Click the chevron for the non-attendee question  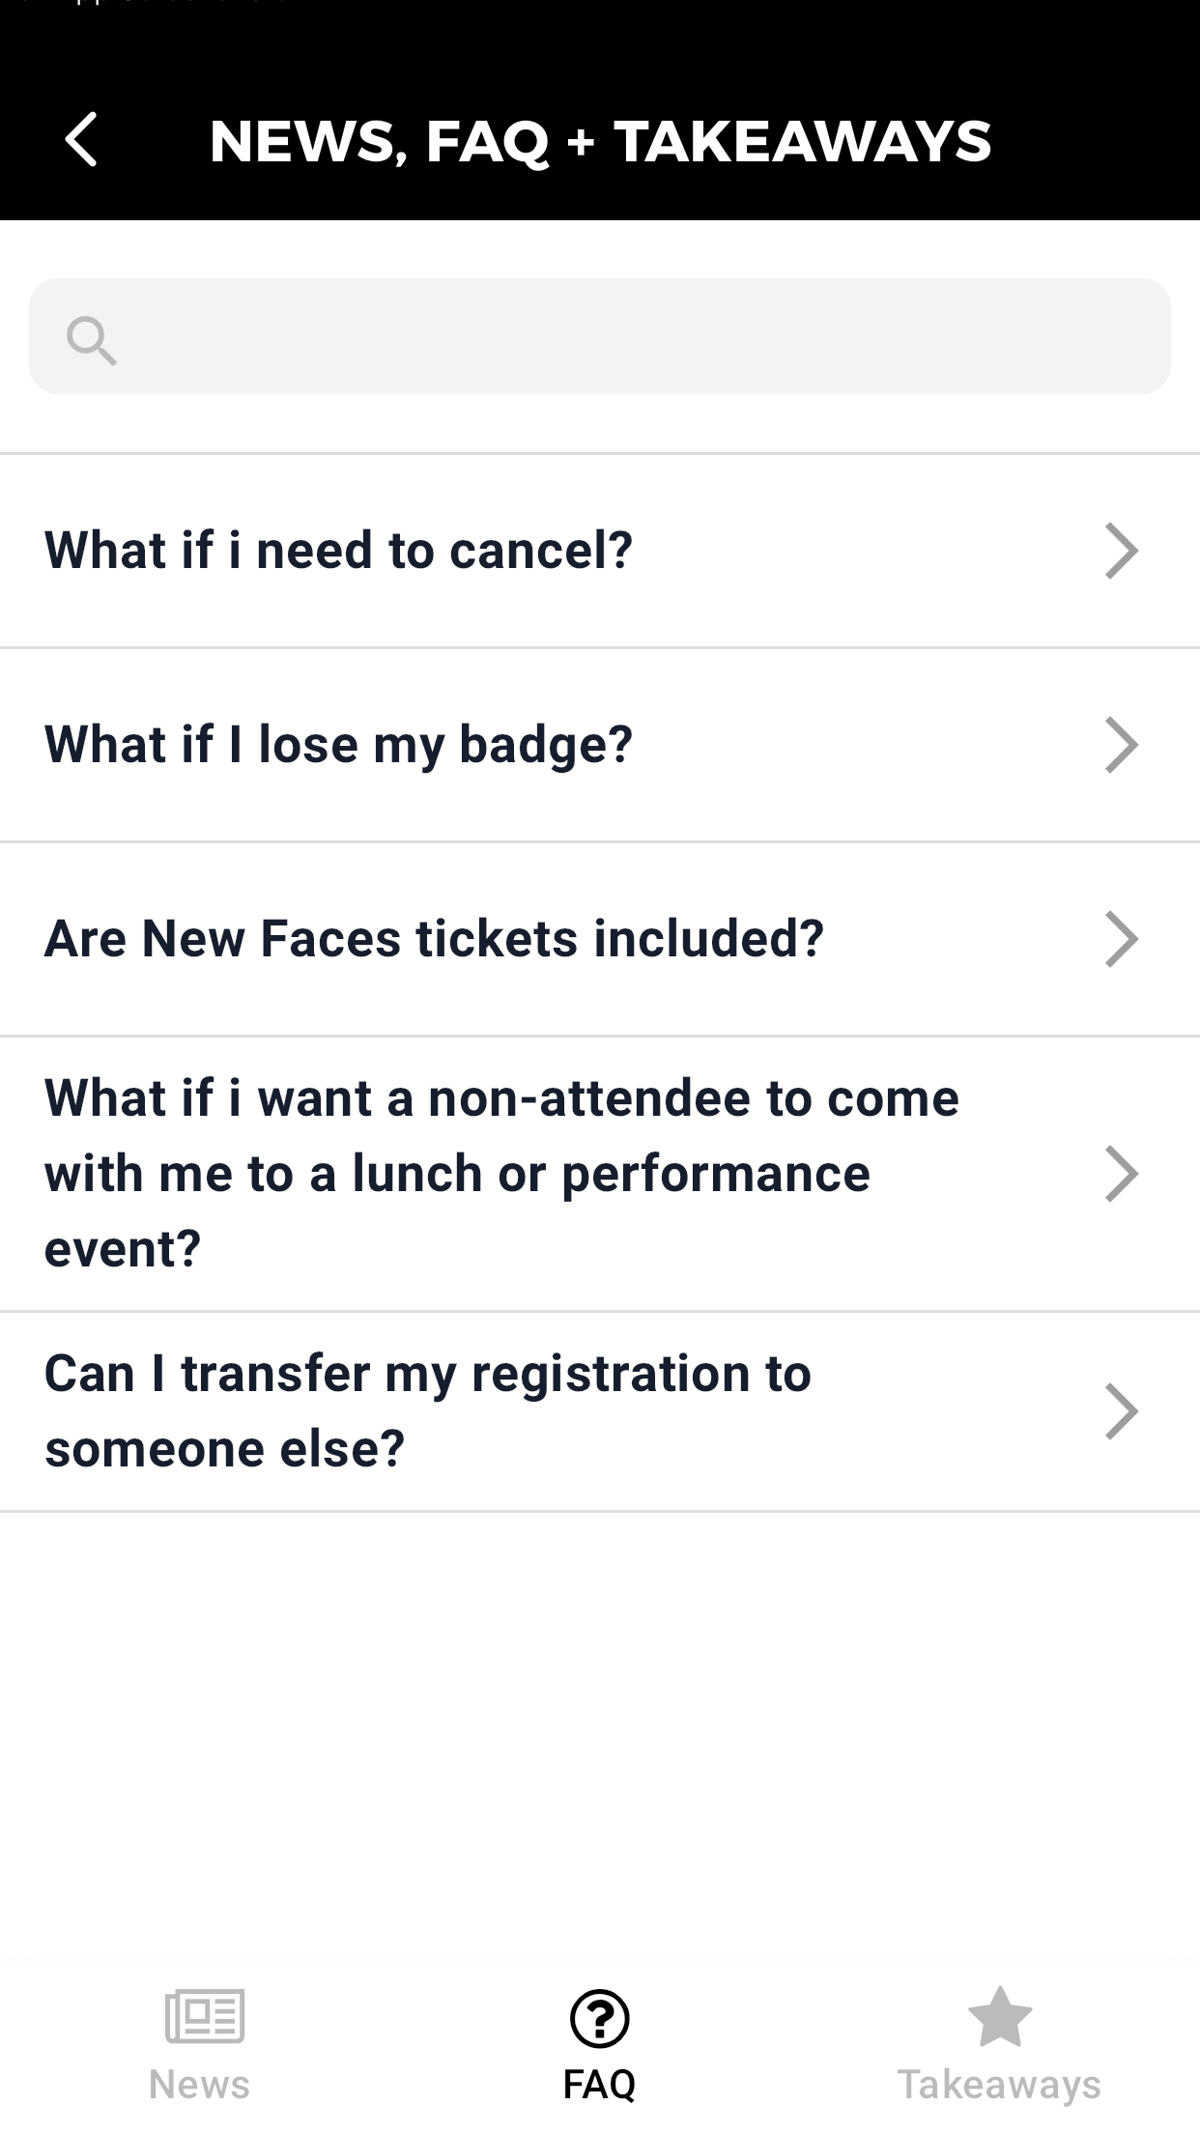tap(1121, 1174)
